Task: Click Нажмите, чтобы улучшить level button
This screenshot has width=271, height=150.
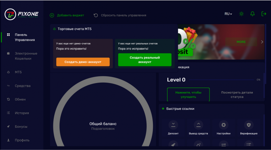Action: (x=188, y=94)
